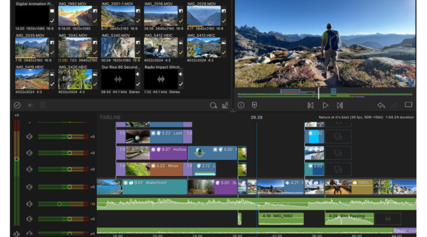Add a marker with the marker icon
The image size is (427, 237).
(x=254, y=105)
